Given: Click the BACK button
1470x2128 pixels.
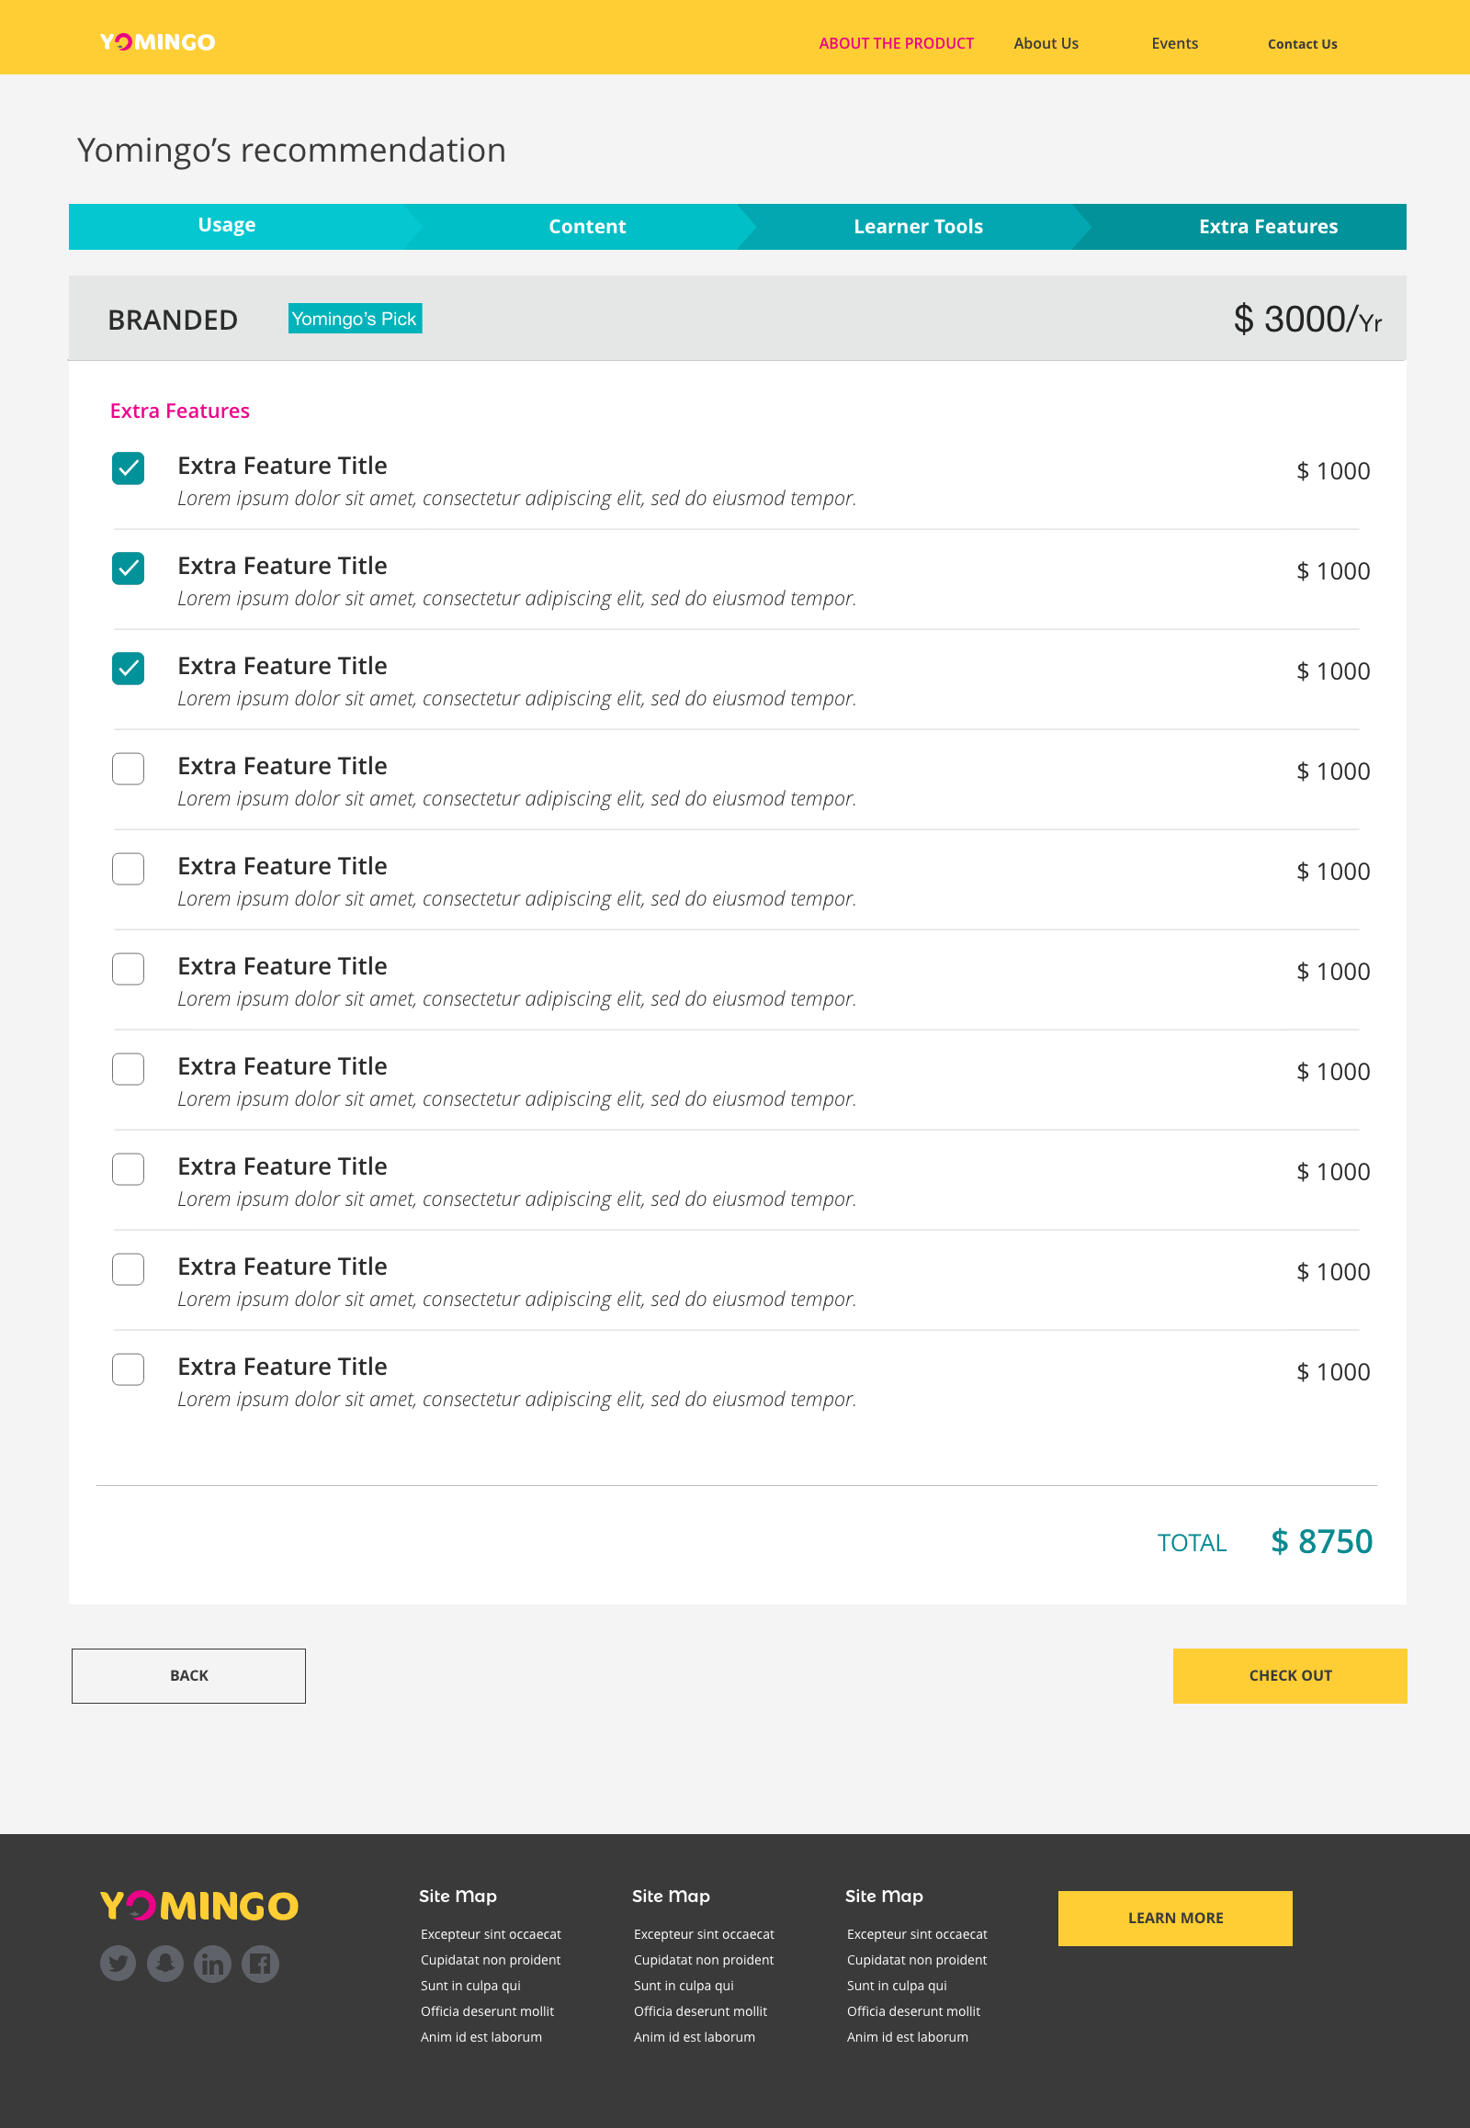Looking at the screenshot, I should click(189, 1675).
